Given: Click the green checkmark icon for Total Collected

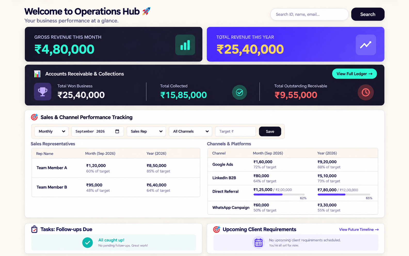Looking at the screenshot, I should [x=239, y=92].
